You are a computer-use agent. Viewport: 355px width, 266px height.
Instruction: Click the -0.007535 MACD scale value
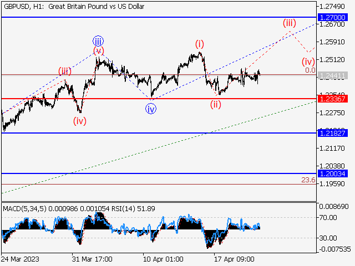point(335,249)
